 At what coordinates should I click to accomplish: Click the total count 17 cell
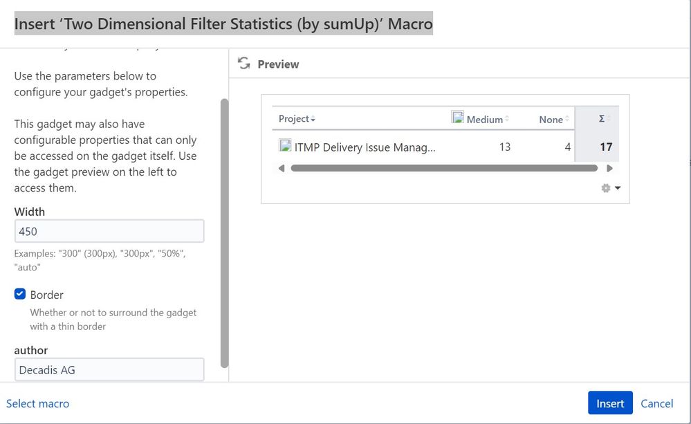(x=606, y=147)
